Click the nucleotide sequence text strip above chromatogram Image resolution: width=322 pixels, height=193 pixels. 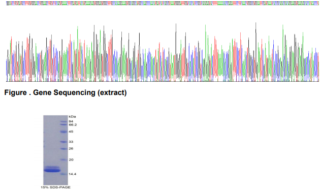(163, 3)
